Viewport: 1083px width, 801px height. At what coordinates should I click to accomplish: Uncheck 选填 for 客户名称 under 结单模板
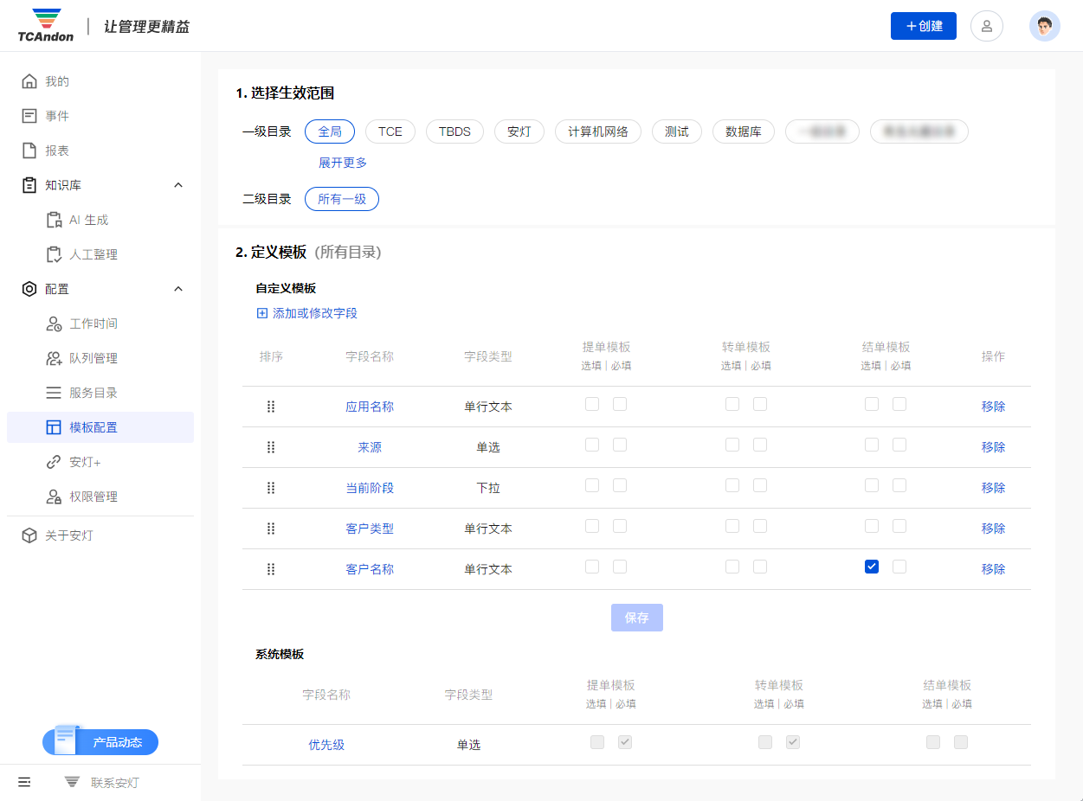[x=872, y=566]
